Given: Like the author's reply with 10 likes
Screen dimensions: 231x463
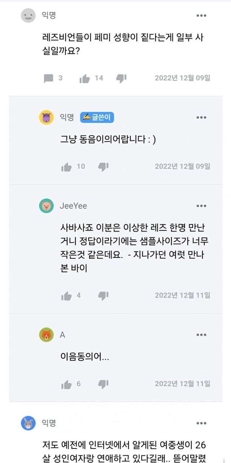Looking at the screenshot, I should [66, 167].
